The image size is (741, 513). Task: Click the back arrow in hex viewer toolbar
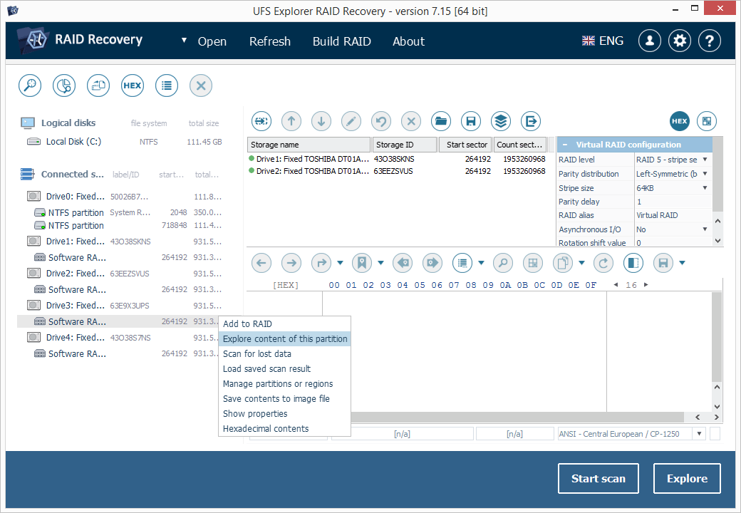tap(261, 263)
